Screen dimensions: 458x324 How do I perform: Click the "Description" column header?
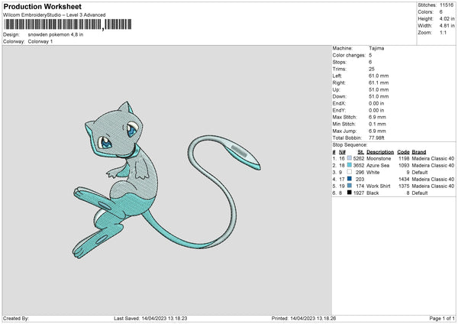(x=380, y=152)
